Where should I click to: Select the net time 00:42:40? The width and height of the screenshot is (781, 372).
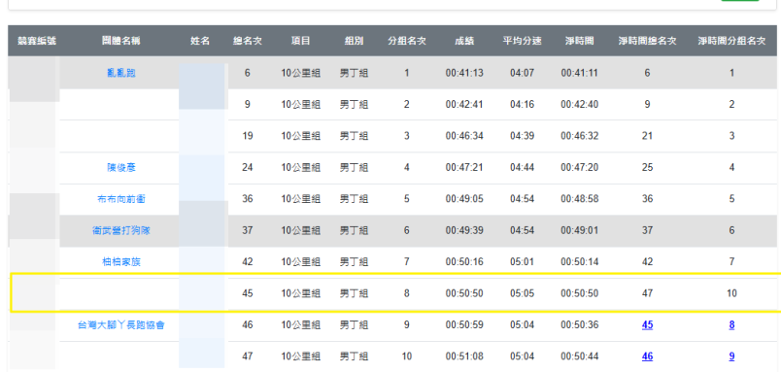(x=579, y=105)
